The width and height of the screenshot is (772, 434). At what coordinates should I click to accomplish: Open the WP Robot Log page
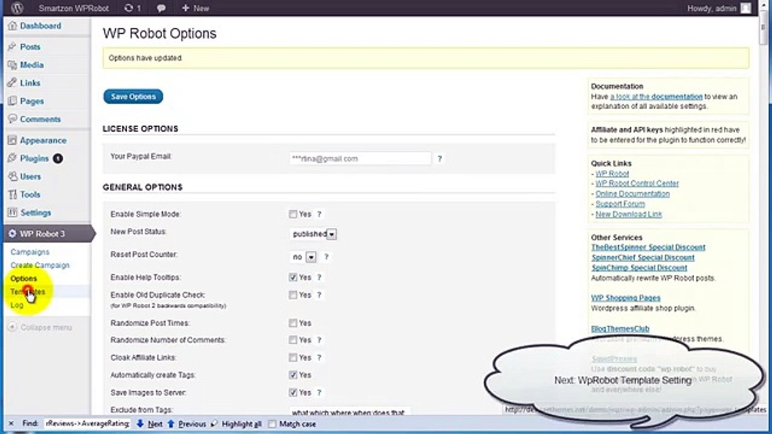tap(17, 305)
